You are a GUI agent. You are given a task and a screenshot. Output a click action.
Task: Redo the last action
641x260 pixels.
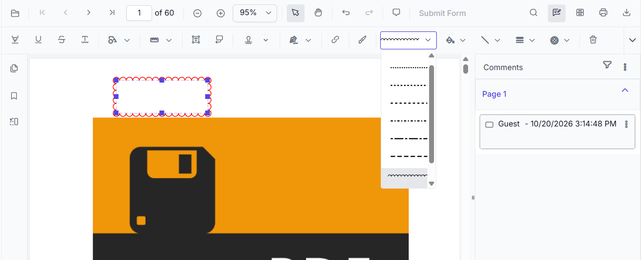369,13
